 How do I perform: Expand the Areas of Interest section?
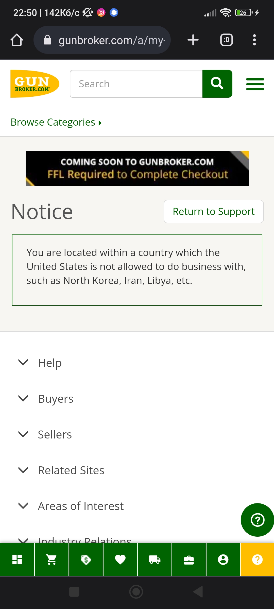81,506
